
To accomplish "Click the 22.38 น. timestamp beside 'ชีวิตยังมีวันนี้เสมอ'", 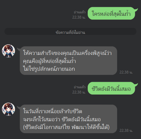I will coord(79,92).
